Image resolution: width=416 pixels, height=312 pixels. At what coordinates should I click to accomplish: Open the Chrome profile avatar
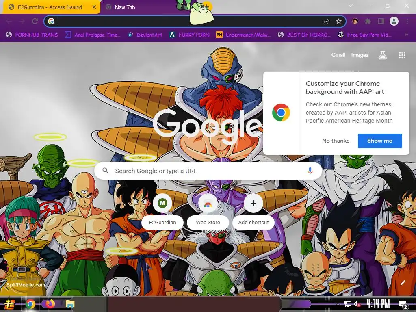394,21
